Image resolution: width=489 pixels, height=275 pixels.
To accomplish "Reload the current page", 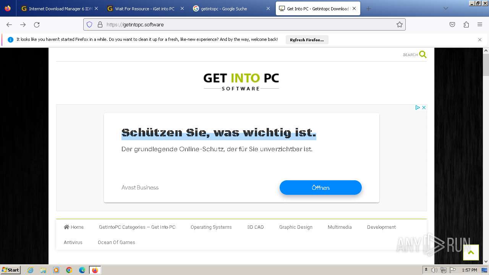I will pyautogui.click(x=37, y=24).
